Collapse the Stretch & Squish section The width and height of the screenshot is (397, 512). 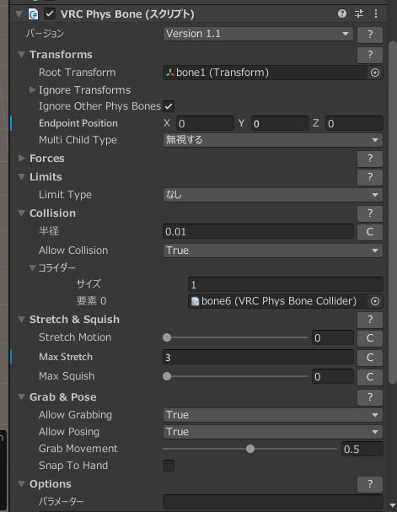22,320
